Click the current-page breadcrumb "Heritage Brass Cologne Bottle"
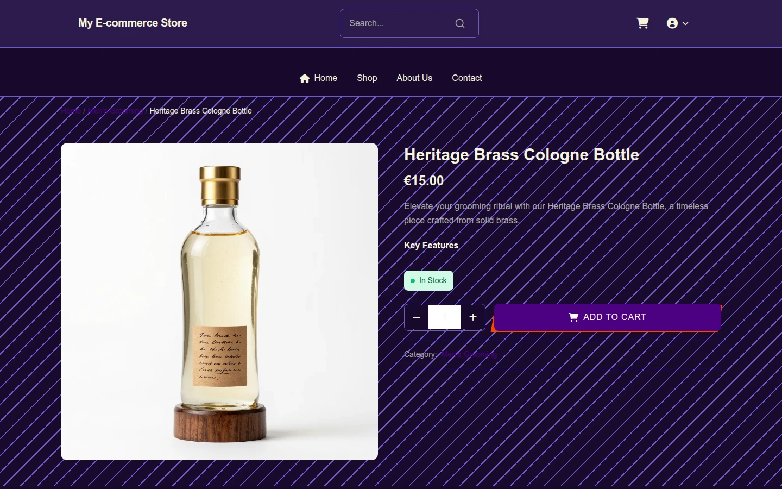 pos(201,111)
